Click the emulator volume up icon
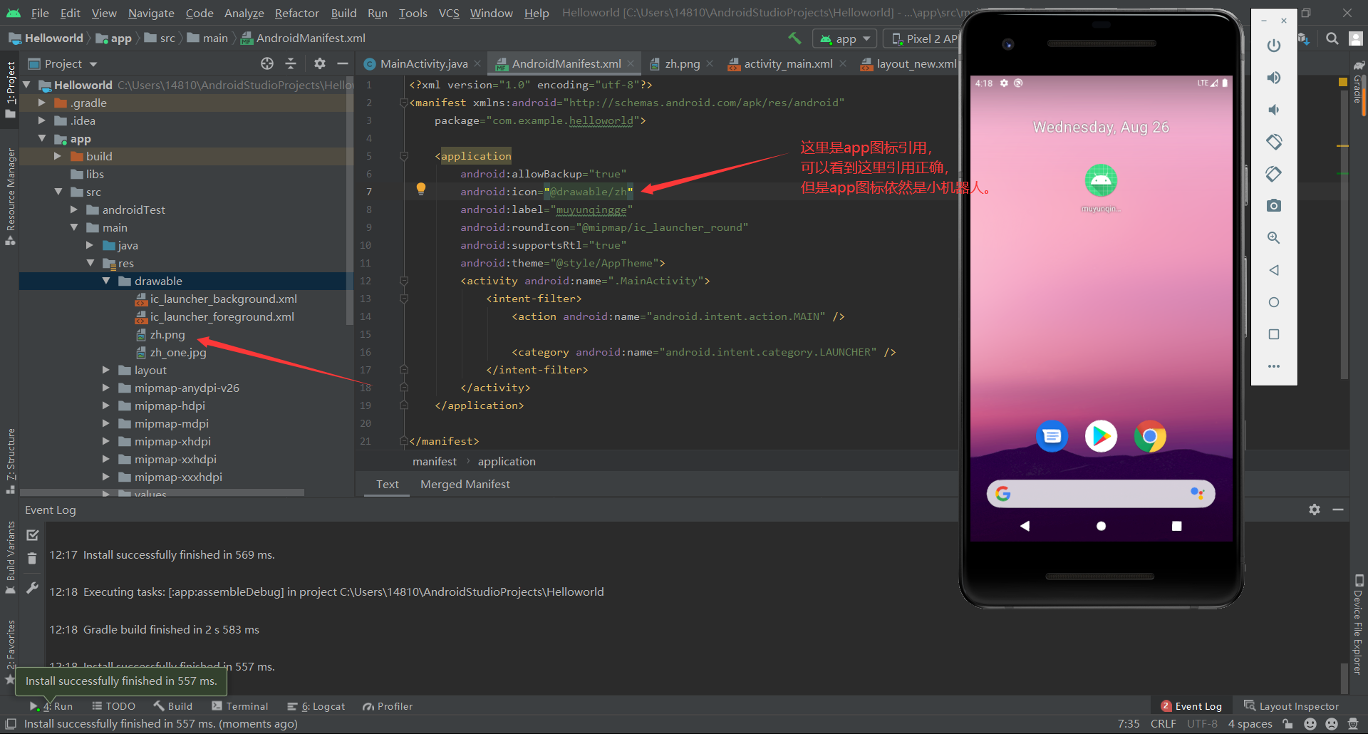 pos(1274,78)
